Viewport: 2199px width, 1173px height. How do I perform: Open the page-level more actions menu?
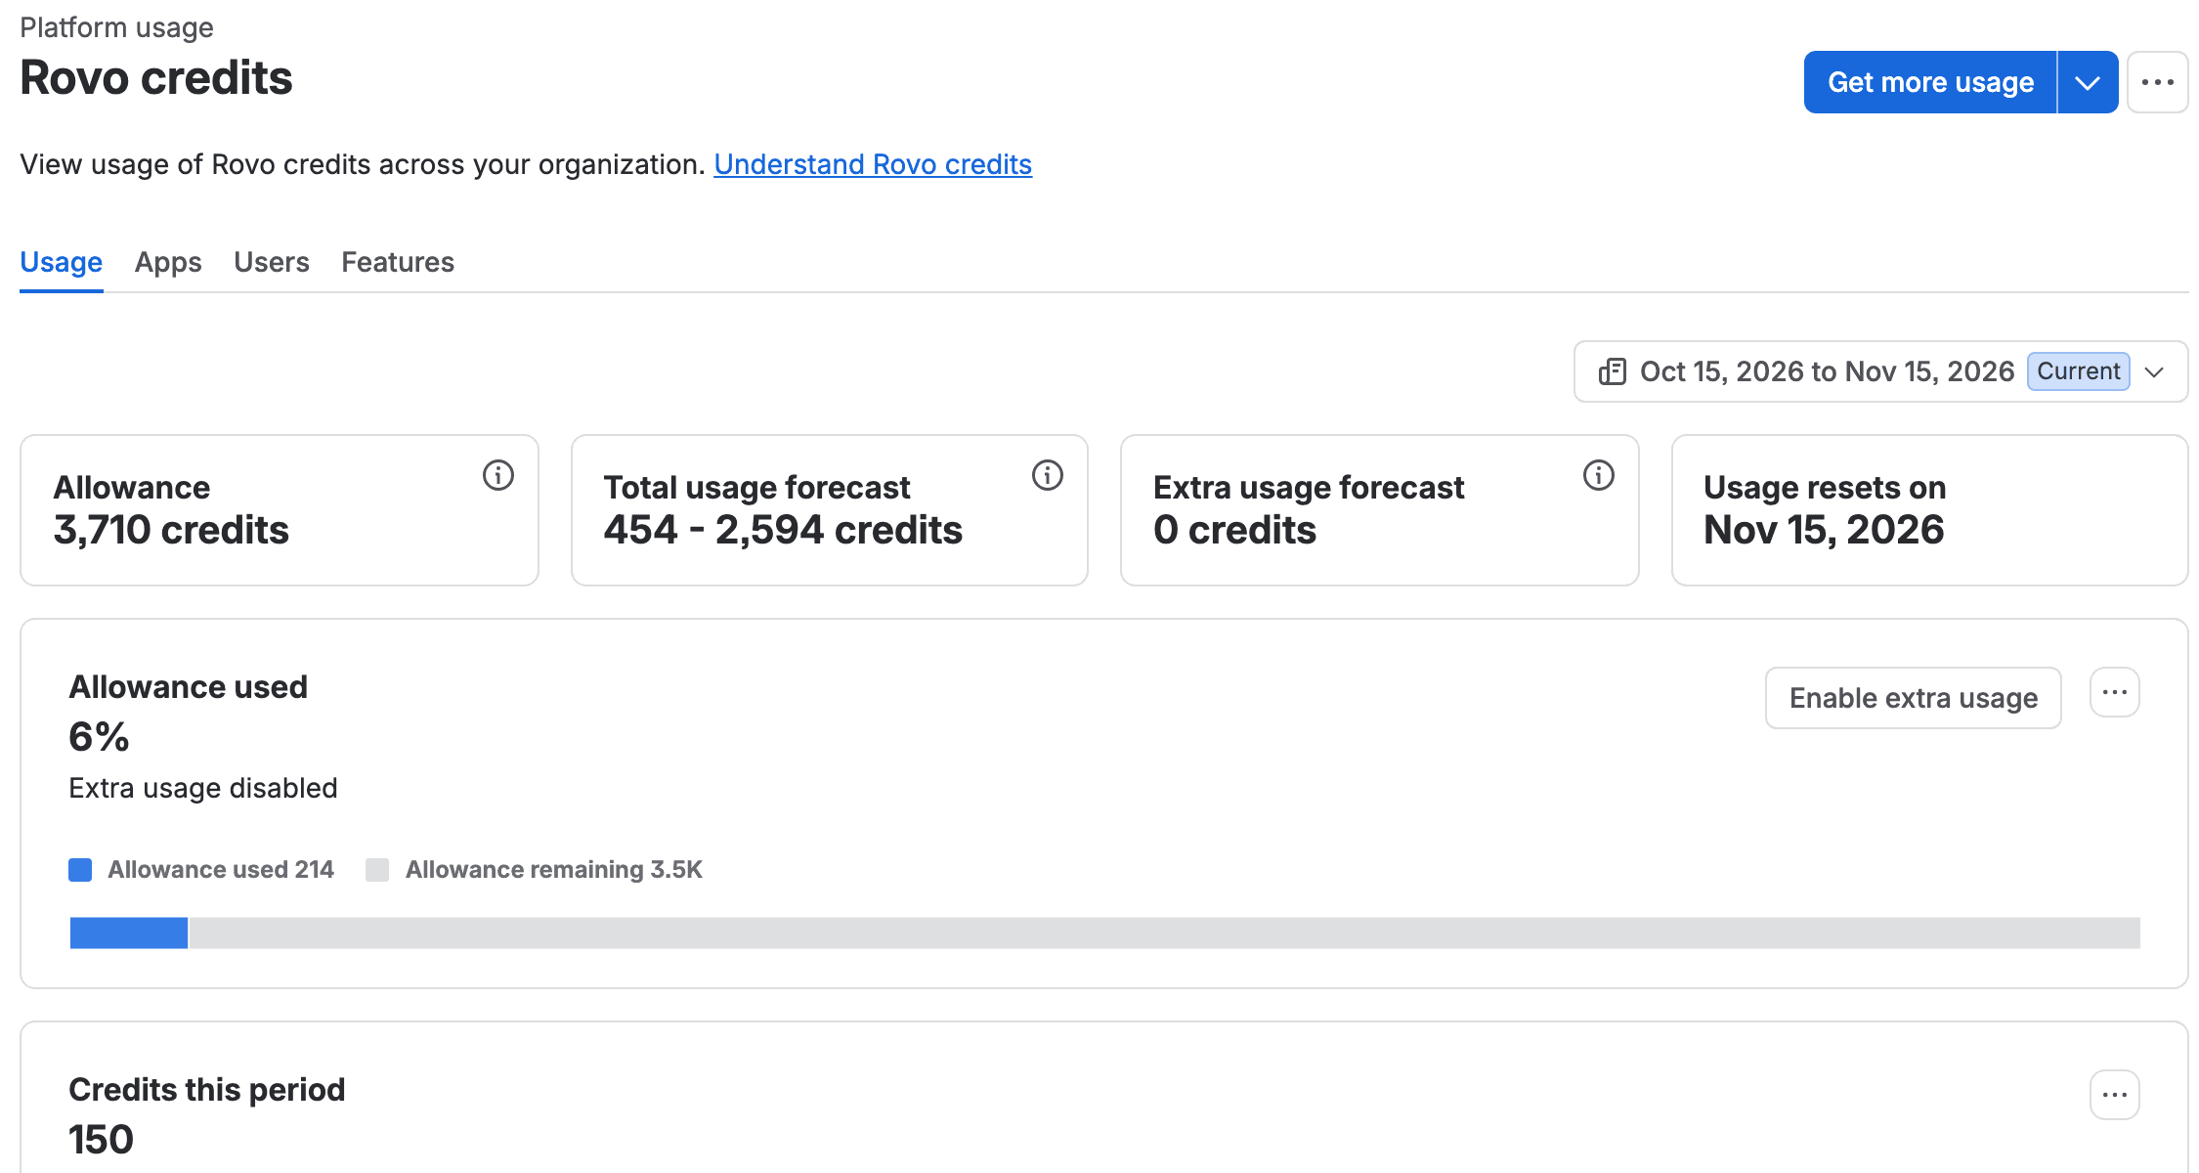click(x=2157, y=82)
